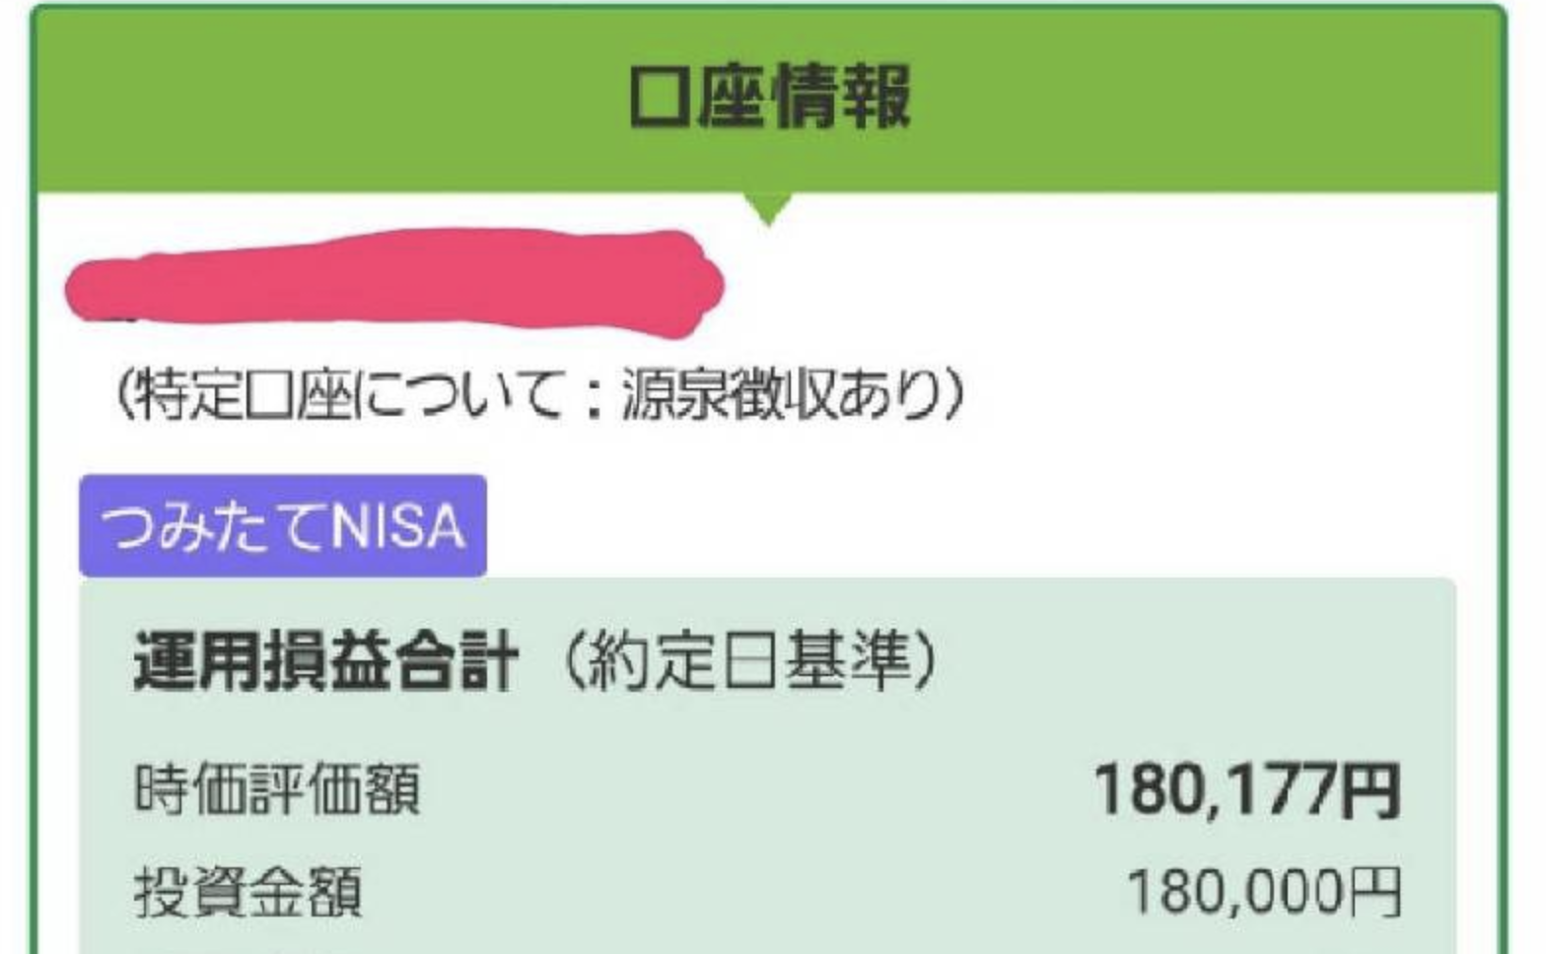Click the red redacted account name
This screenshot has height=954, width=1548.
394,281
